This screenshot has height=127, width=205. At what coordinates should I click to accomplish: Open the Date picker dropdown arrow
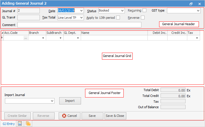[81, 11]
